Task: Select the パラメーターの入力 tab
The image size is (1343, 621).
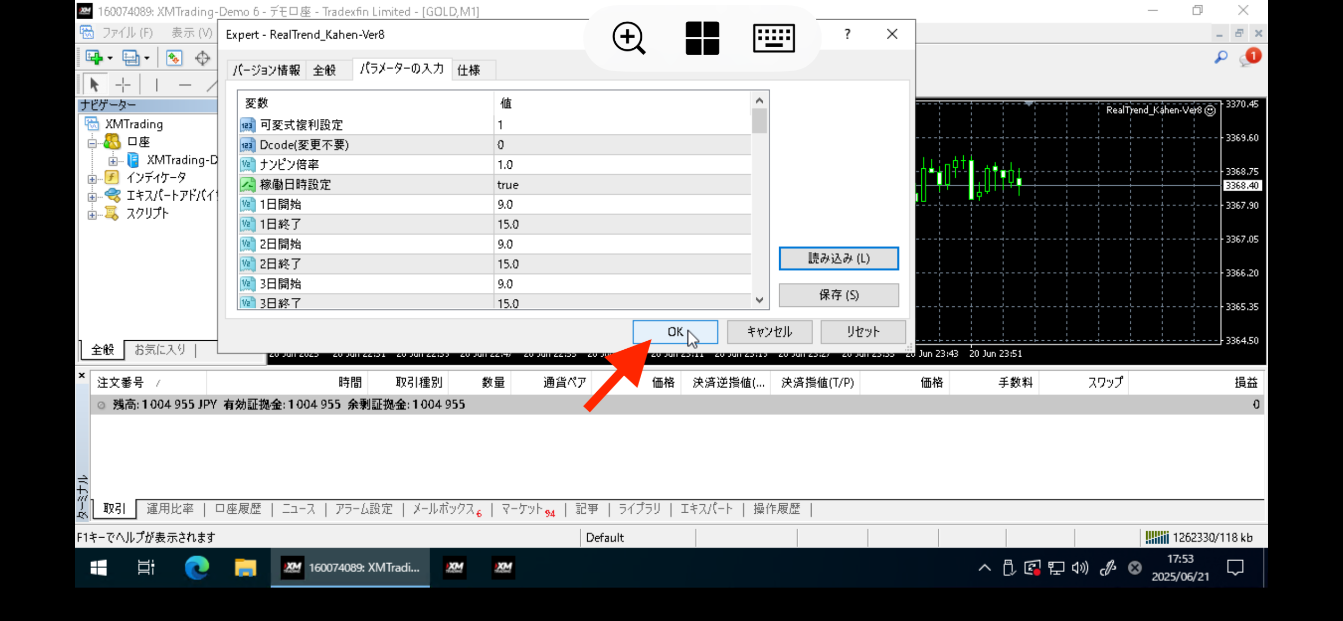Action: pyautogui.click(x=402, y=69)
